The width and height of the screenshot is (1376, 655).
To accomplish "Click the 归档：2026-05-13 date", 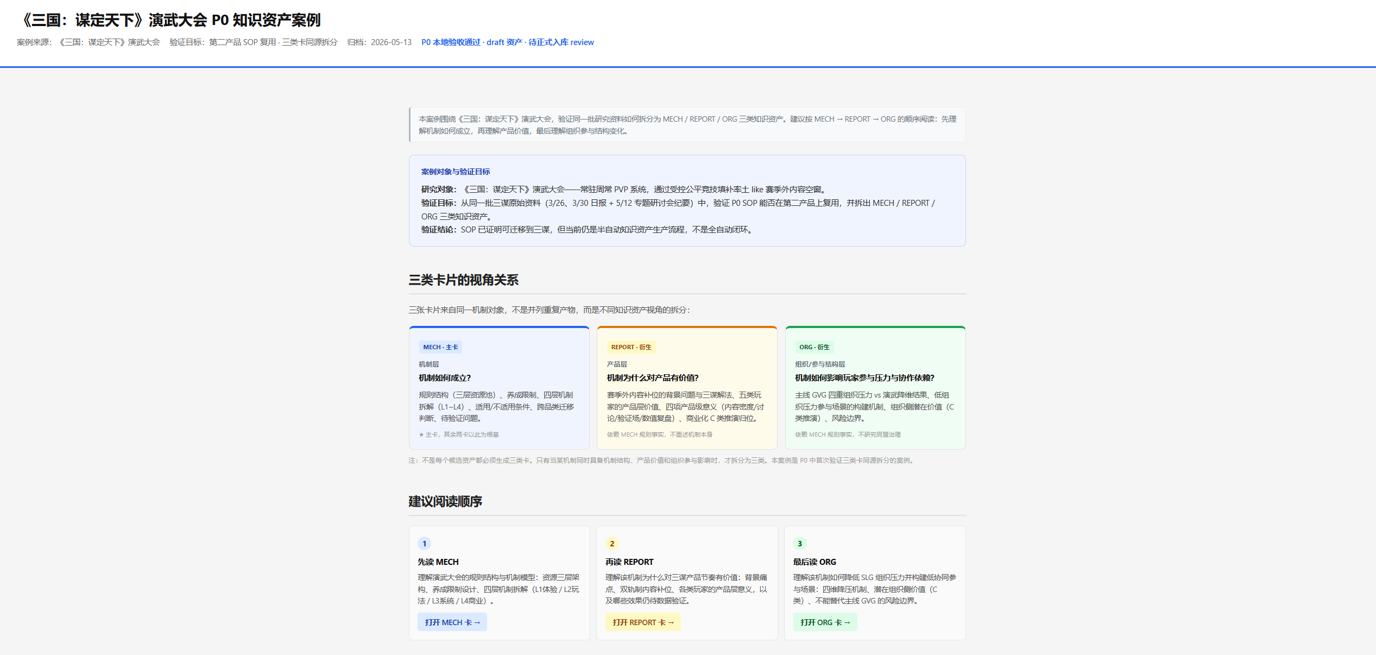I will [380, 42].
